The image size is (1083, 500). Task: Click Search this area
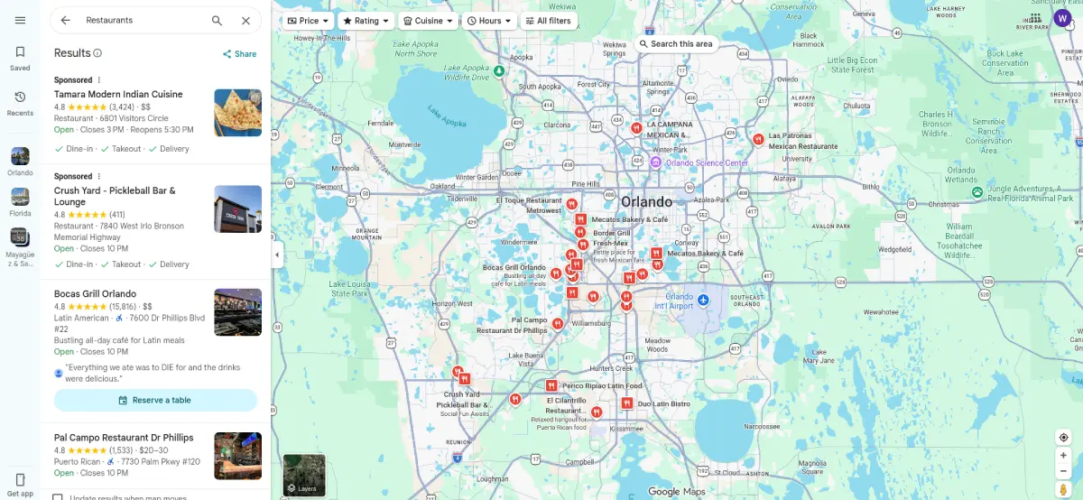[x=676, y=43]
